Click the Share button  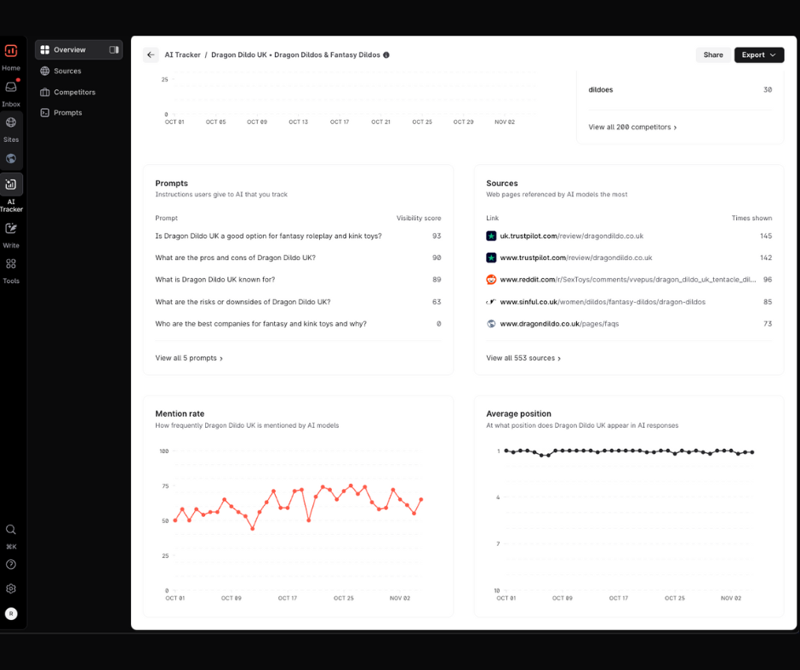(712, 55)
